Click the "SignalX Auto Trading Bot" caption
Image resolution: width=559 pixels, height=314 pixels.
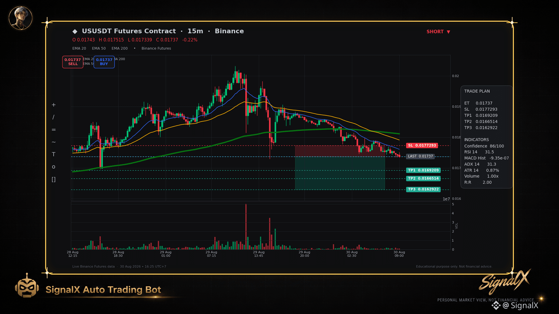point(103,290)
